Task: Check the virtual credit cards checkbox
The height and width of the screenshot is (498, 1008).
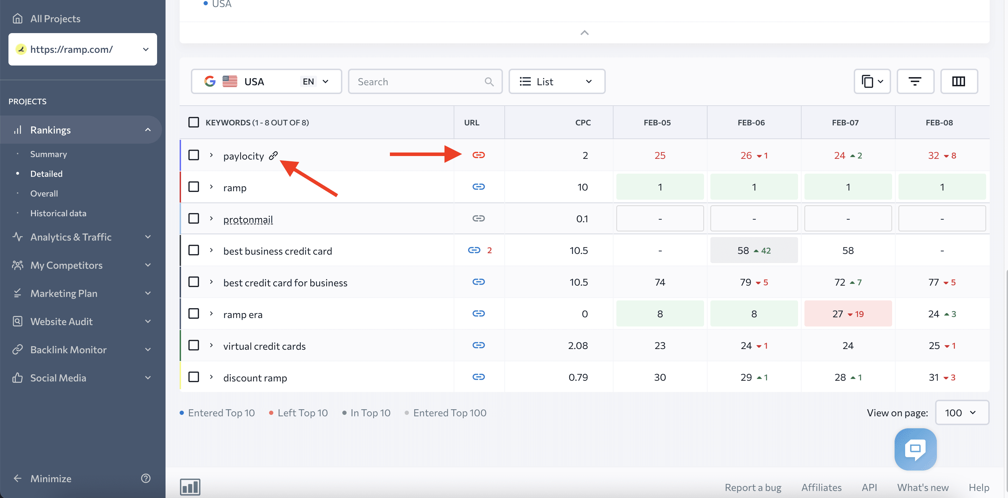Action: [x=194, y=346]
